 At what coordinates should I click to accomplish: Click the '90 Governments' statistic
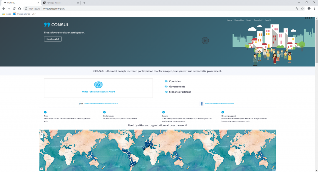[175, 86]
